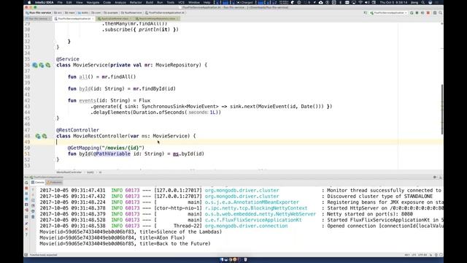This screenshot has height=263, width=467.
Task: Open the FluxFlixServiceApplication run configuration dropdown
Action: click(389, 13)
